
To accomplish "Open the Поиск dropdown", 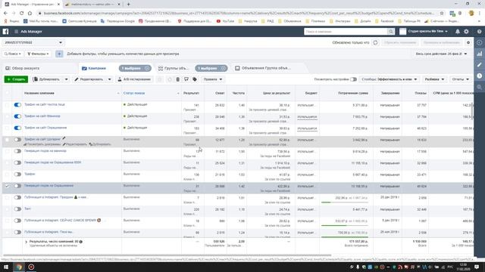I will 13,54.
